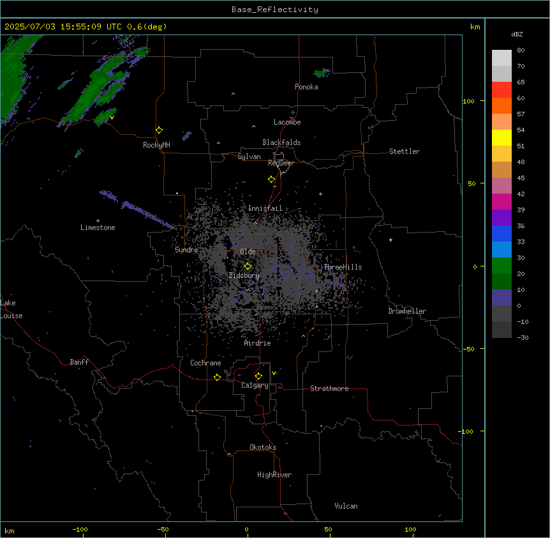This screenshot has width=550, height=538.
Task: Select the blue 33-36 dBZ legend swatch
Action: click(502, 233)
